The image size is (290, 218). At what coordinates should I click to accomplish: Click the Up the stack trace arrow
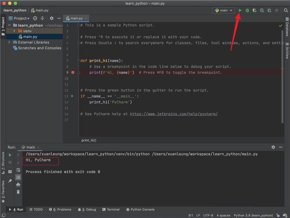tap(18, 155)
